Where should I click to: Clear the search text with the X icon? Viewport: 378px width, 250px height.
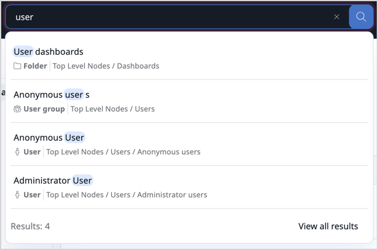point(337,17)
